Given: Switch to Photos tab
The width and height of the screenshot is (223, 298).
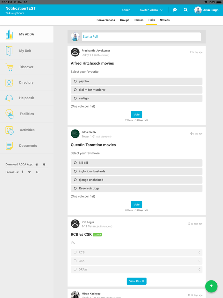Looking at the screenshot, I should point(139,20).
